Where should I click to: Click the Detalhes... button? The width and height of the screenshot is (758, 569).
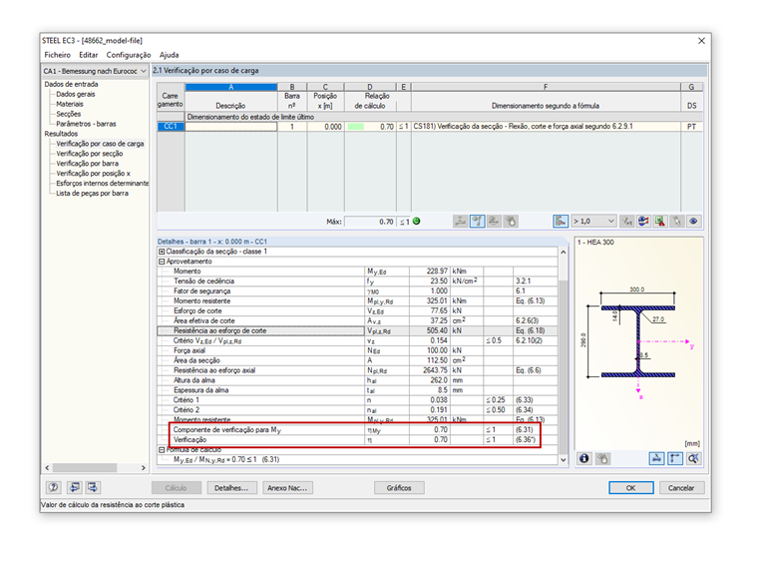pyautogui.click(x=231, y=488)
